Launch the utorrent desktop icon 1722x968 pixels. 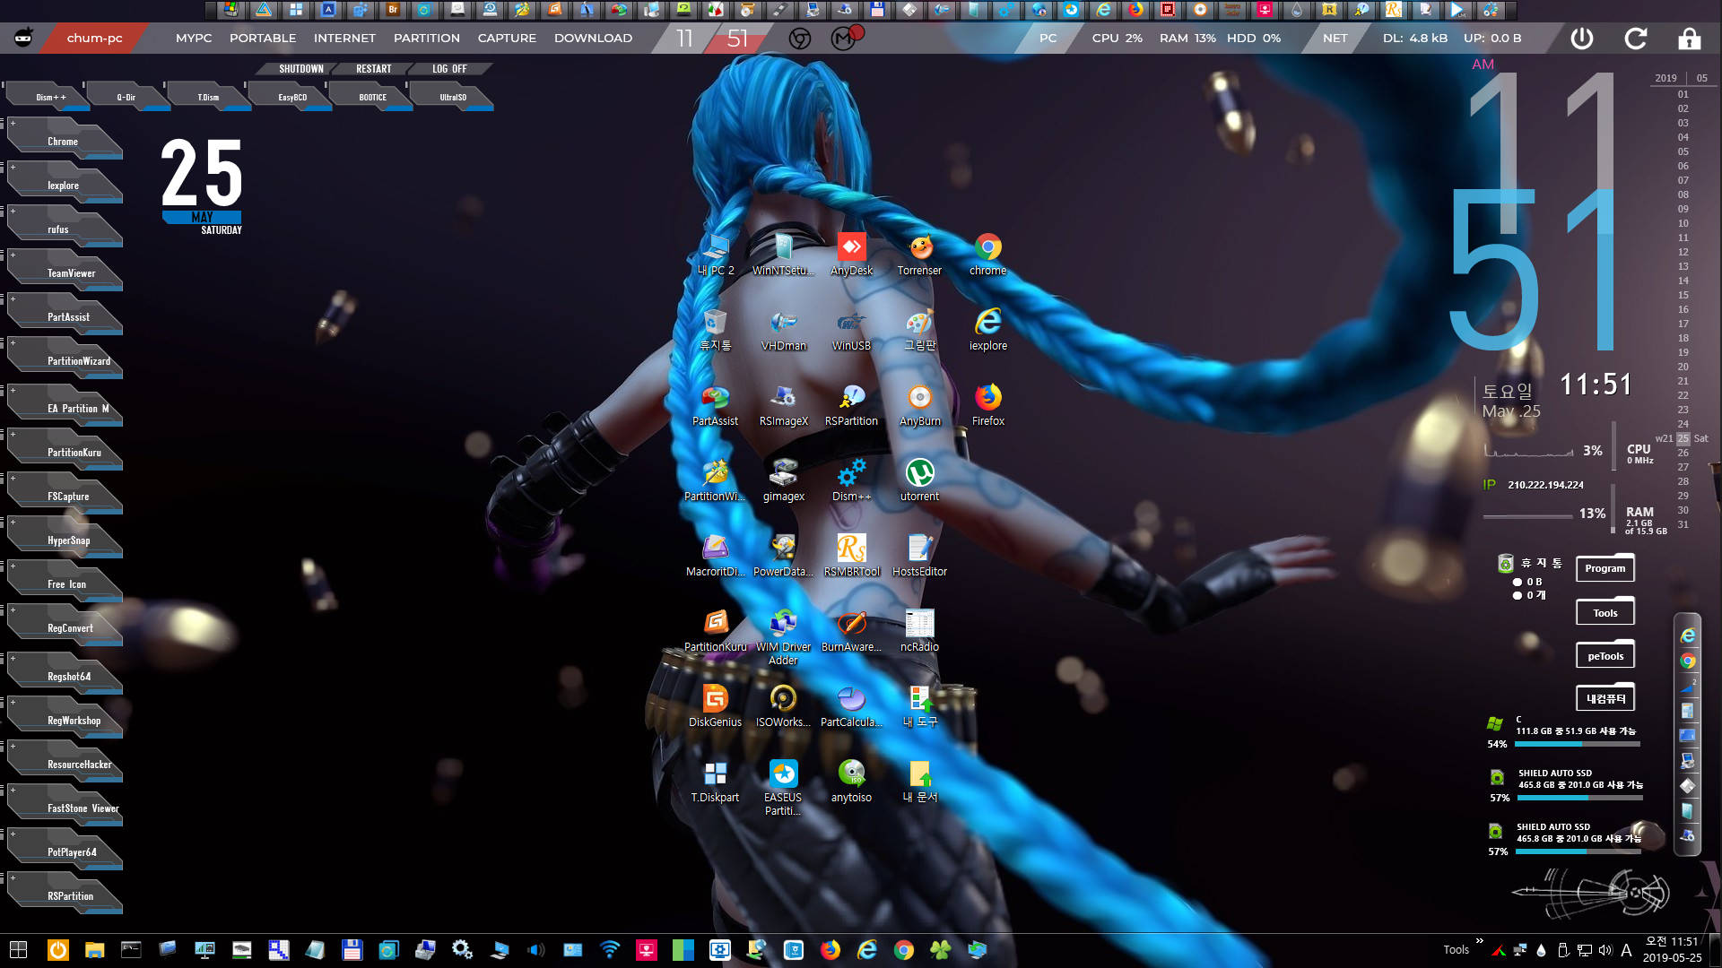(919, 480)
